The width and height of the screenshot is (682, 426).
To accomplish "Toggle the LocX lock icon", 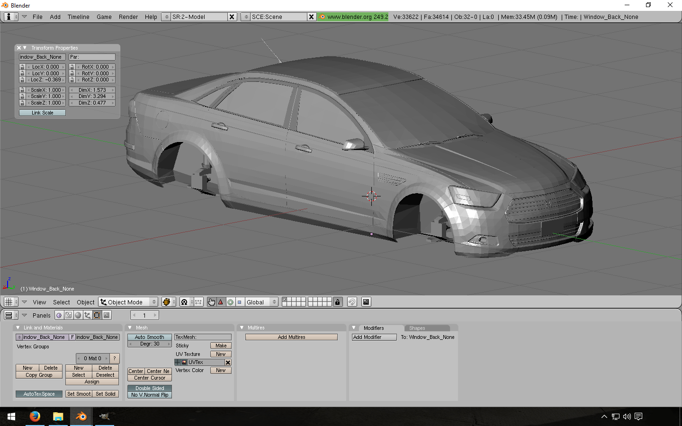I will tap(22, 67).
